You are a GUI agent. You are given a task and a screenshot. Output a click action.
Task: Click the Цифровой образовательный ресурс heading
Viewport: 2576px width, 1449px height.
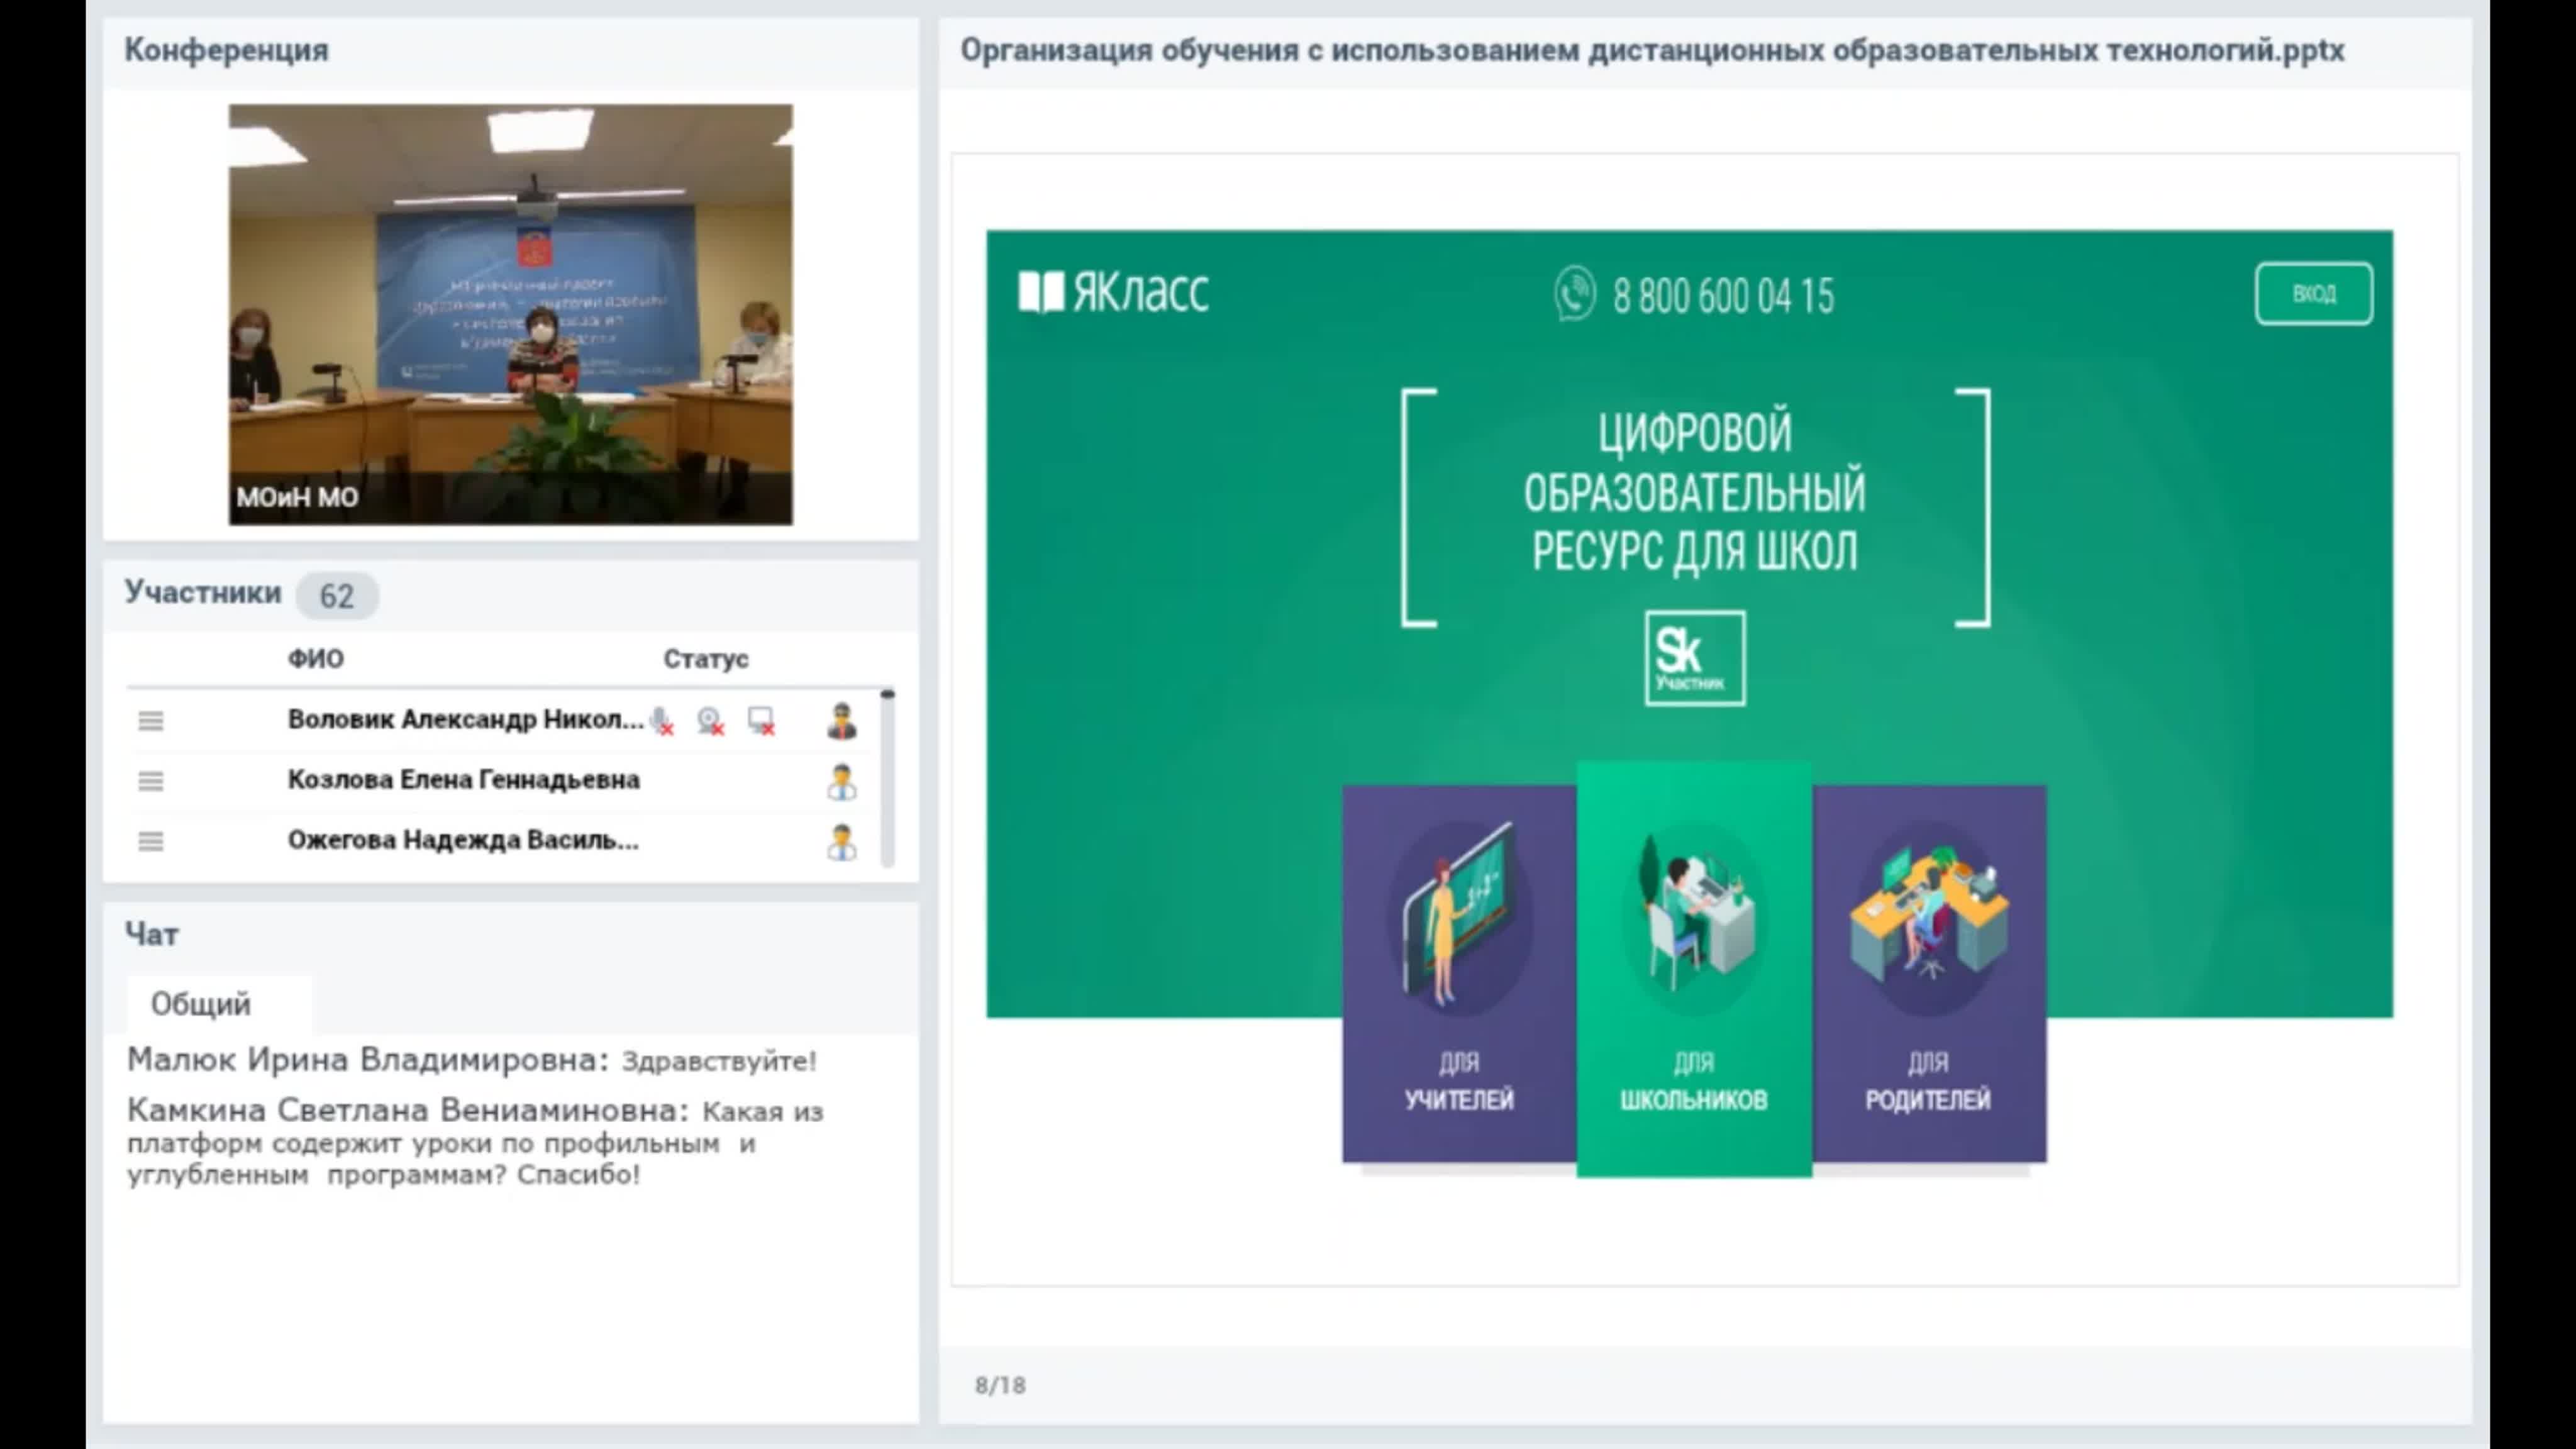[1695, 491]
